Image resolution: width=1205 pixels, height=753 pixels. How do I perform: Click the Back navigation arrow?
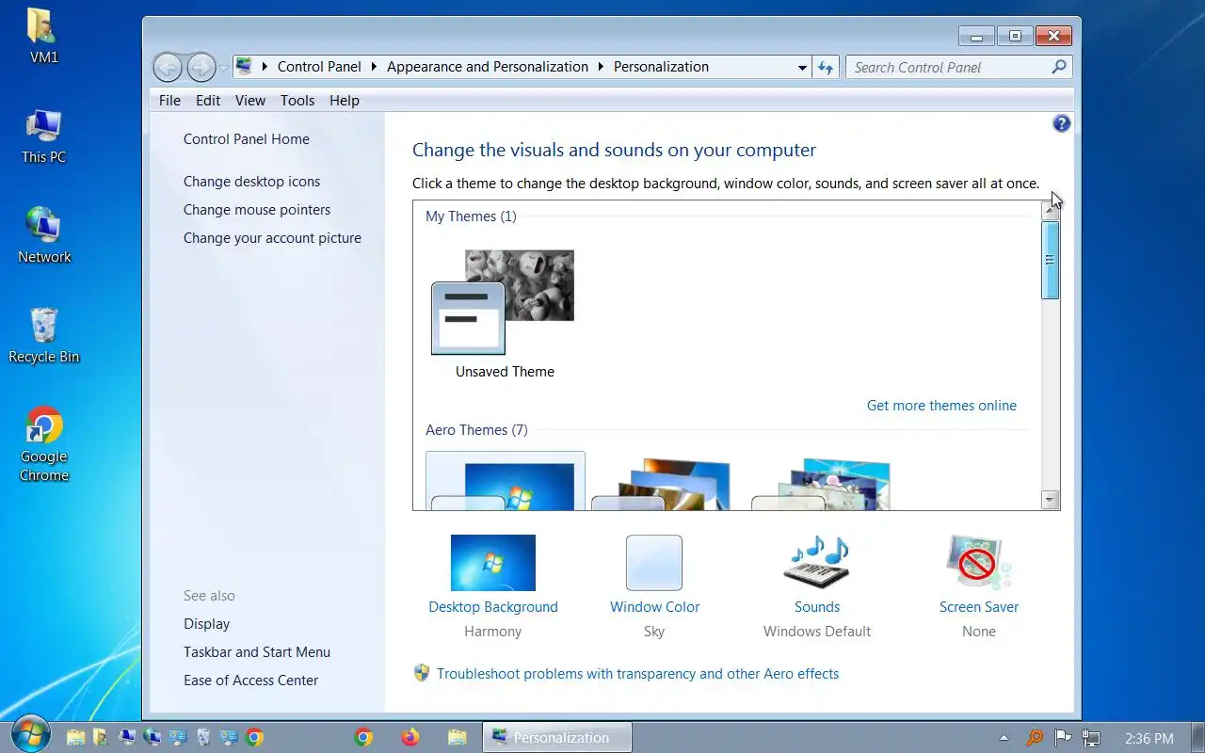point(168,67)
